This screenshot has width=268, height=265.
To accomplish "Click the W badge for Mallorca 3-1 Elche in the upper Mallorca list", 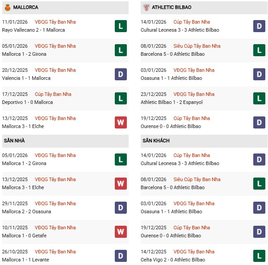I will click(121, 123).
